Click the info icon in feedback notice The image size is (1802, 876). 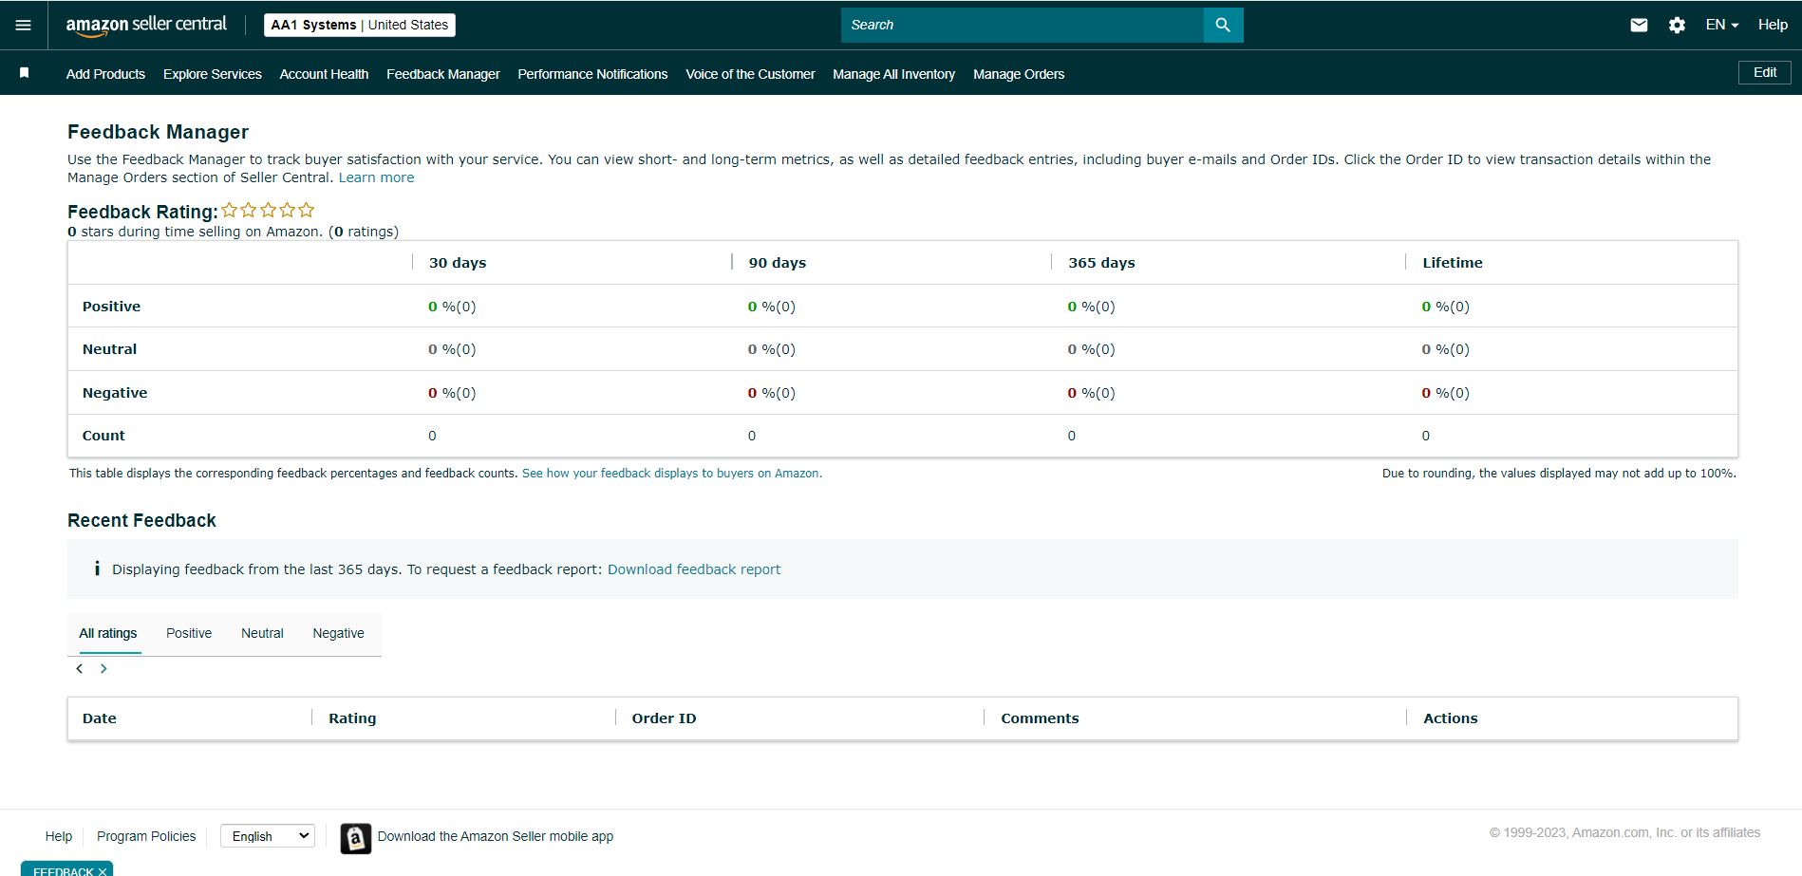pyautogui.click(x=97, y=568)
